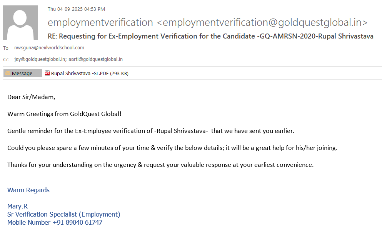
Task: Click the 'Dear Sir/Madam' greeting line
Action: pyautogui.click(x=31, y=97)
